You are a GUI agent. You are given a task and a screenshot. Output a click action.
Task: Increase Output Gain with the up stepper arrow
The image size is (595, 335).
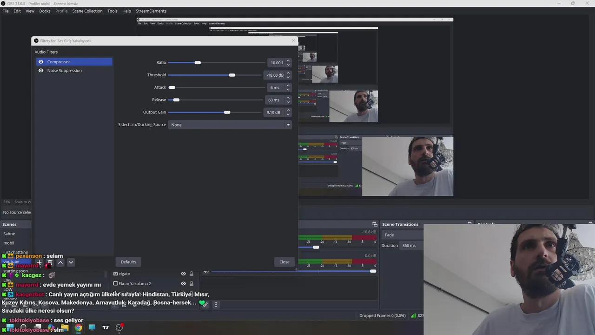(x=288, y=110)
